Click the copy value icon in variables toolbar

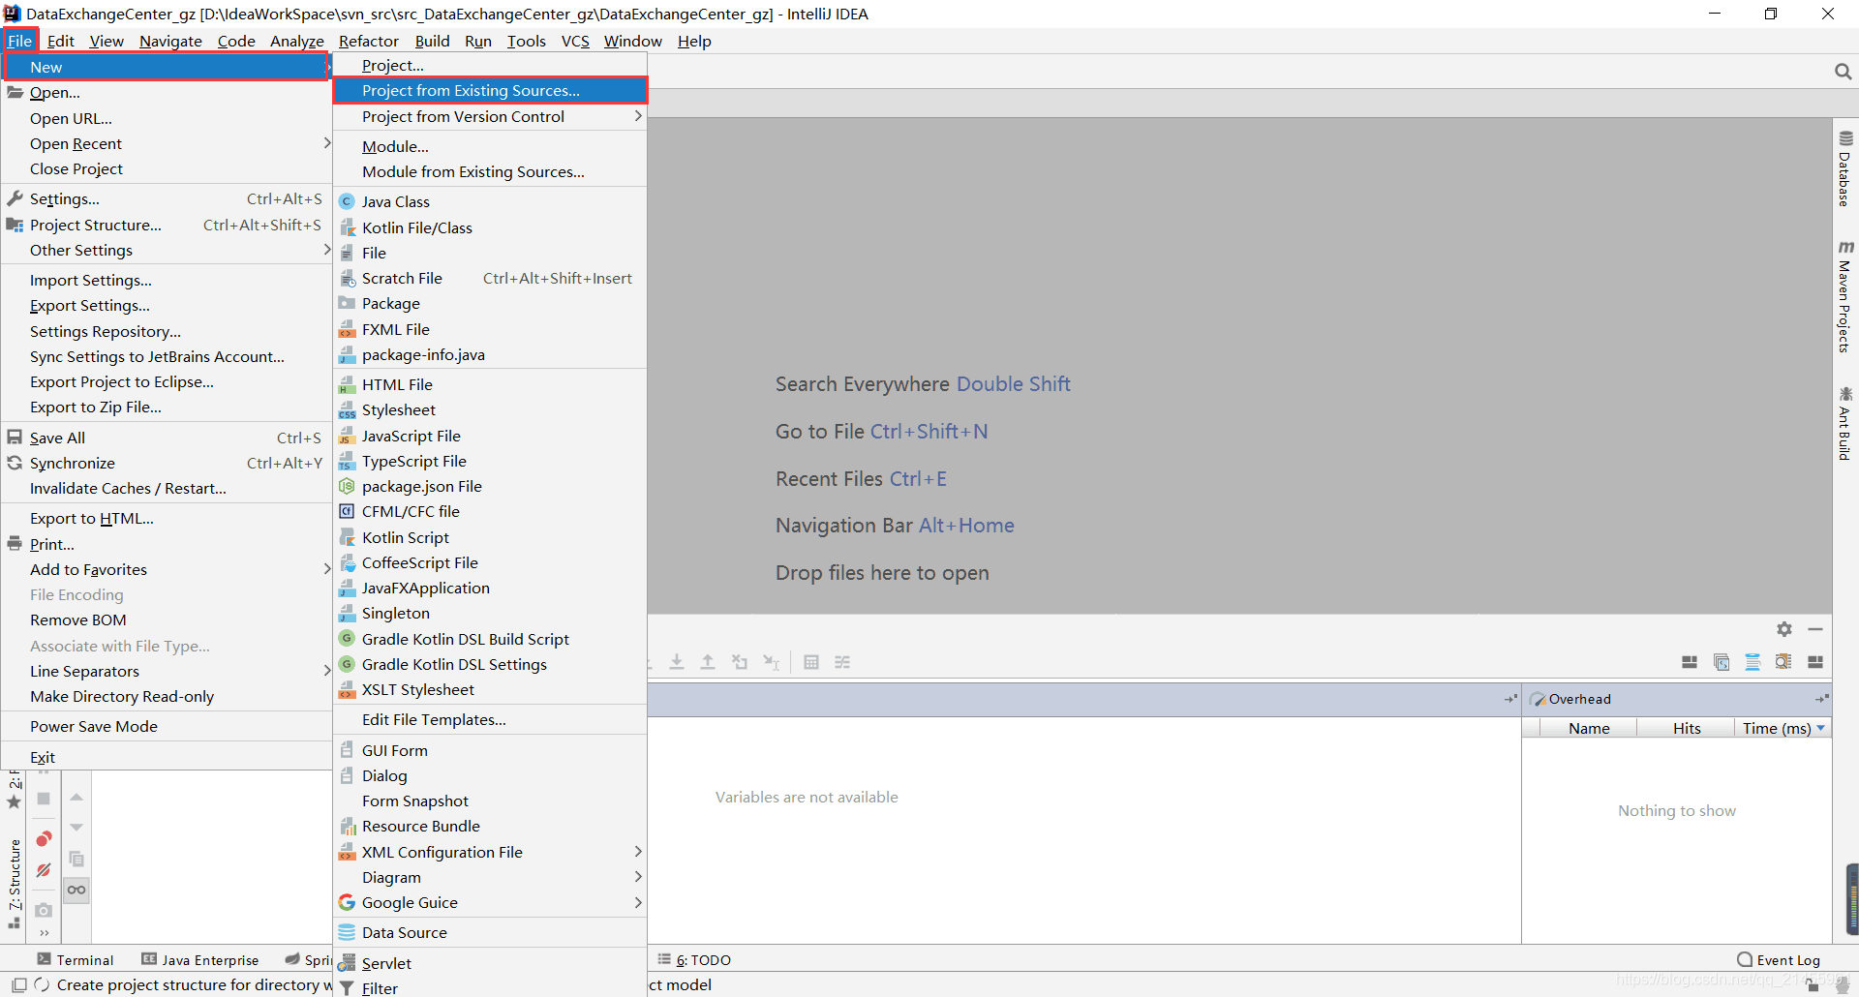point(76,859)
